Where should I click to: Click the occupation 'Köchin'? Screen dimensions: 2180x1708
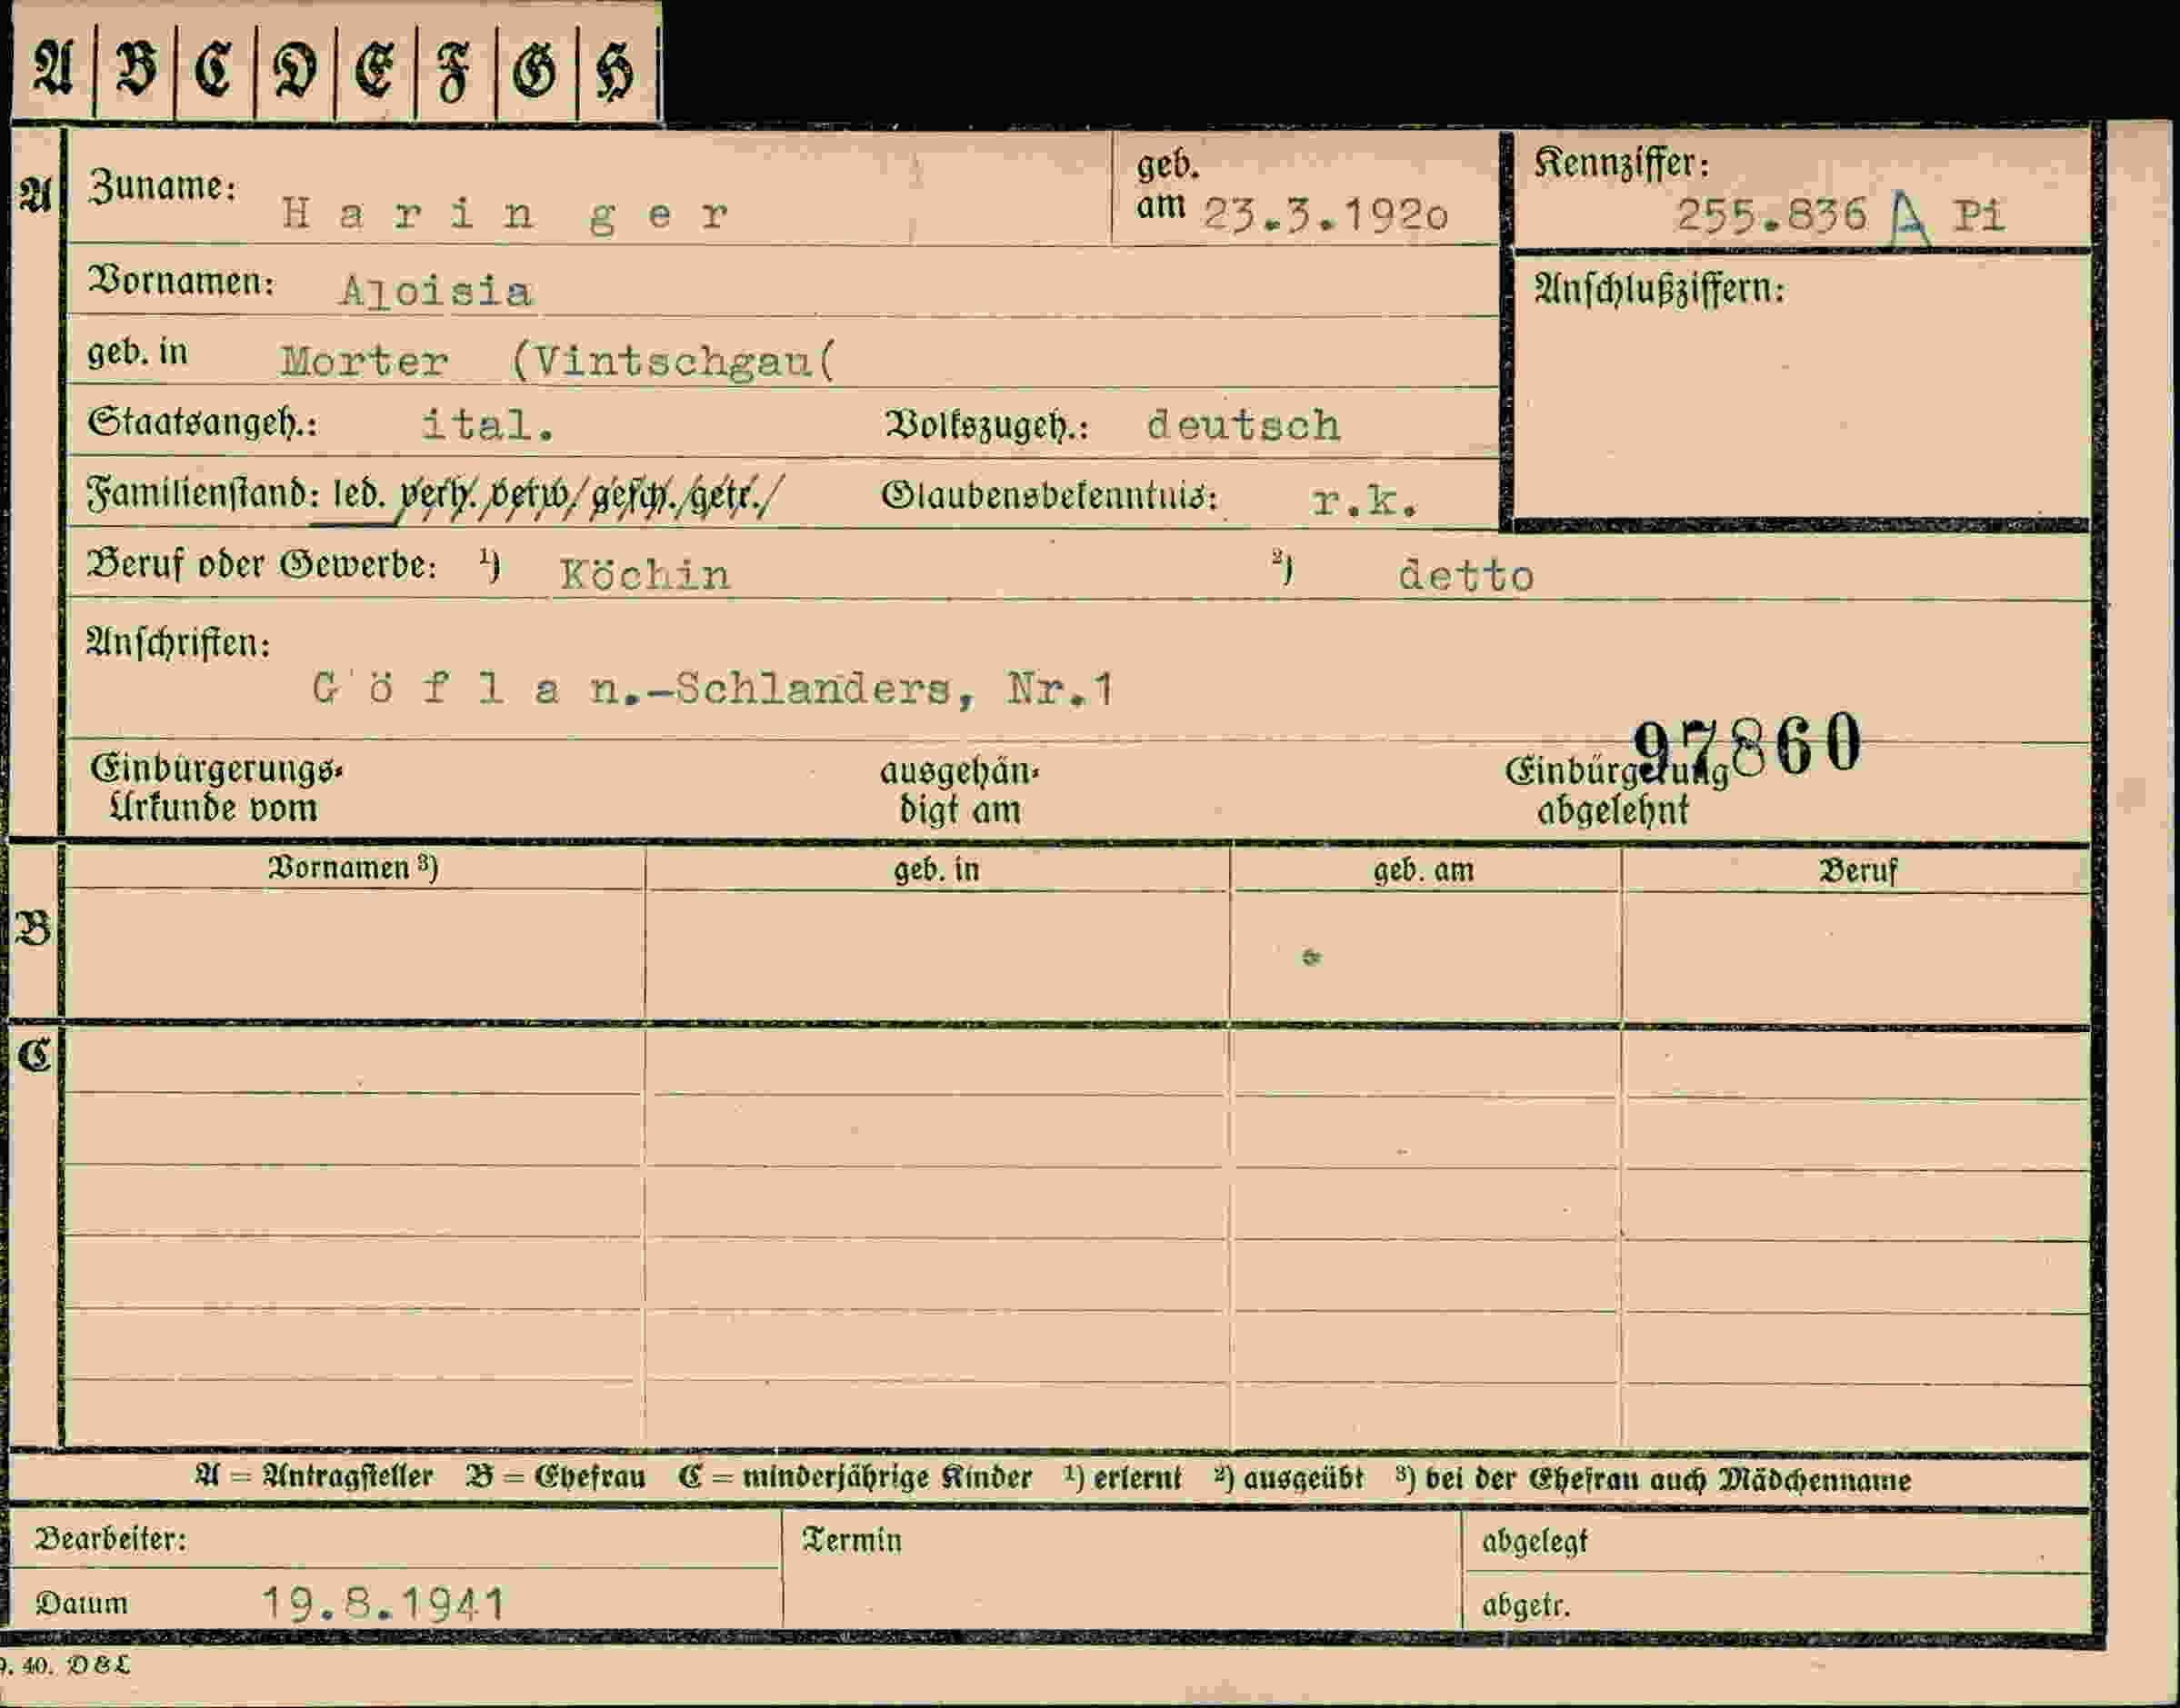pyautogui.click(x=645, y=574)
